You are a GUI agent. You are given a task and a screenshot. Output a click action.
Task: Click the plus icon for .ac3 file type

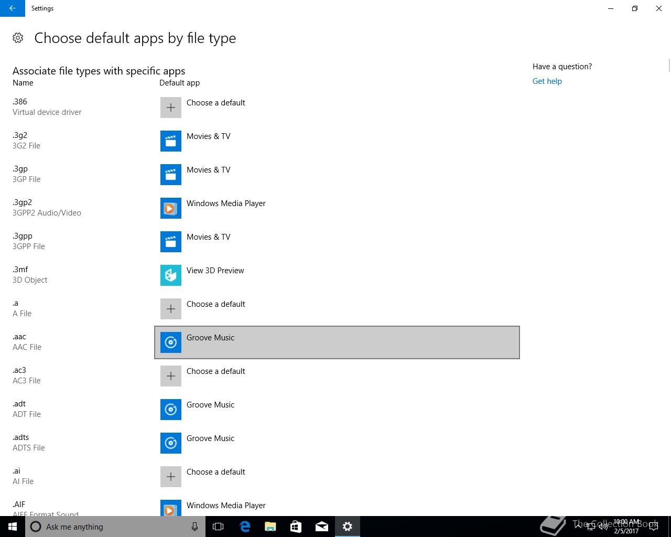tap(171, 376)
